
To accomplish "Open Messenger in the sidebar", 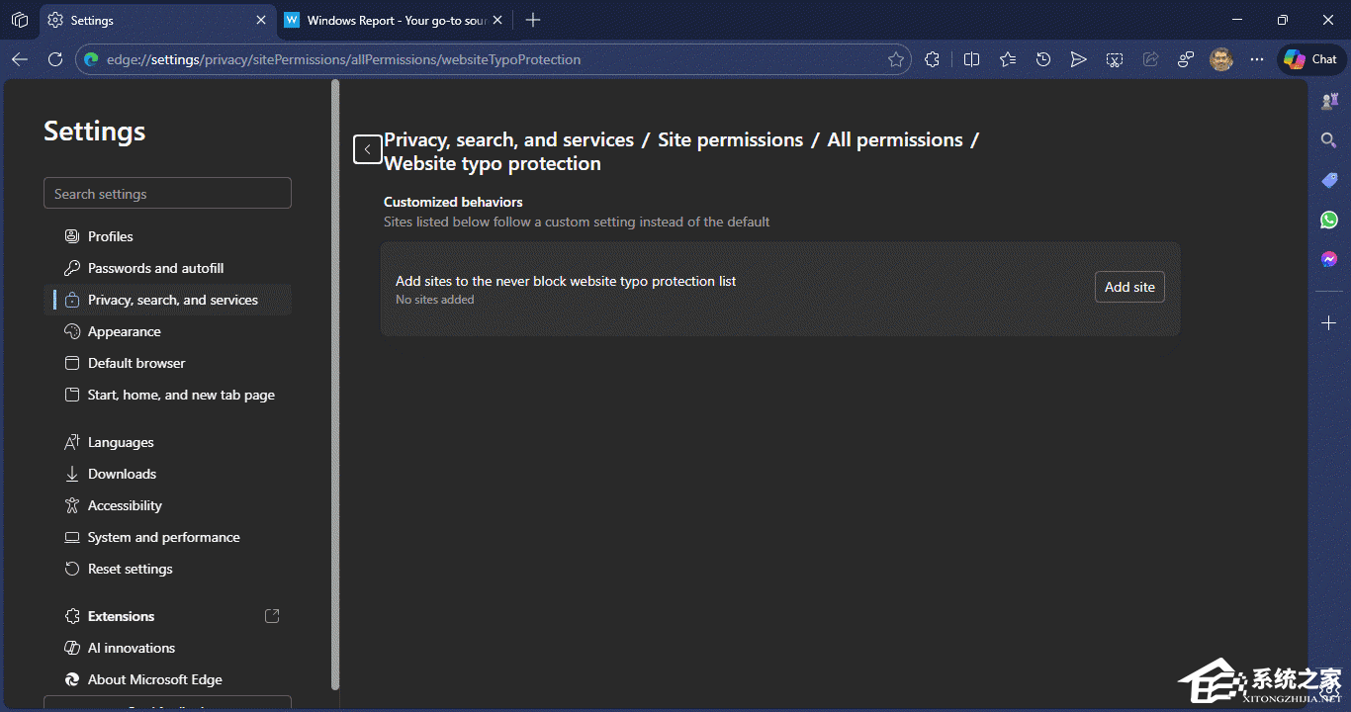I will click(1329, 259).
